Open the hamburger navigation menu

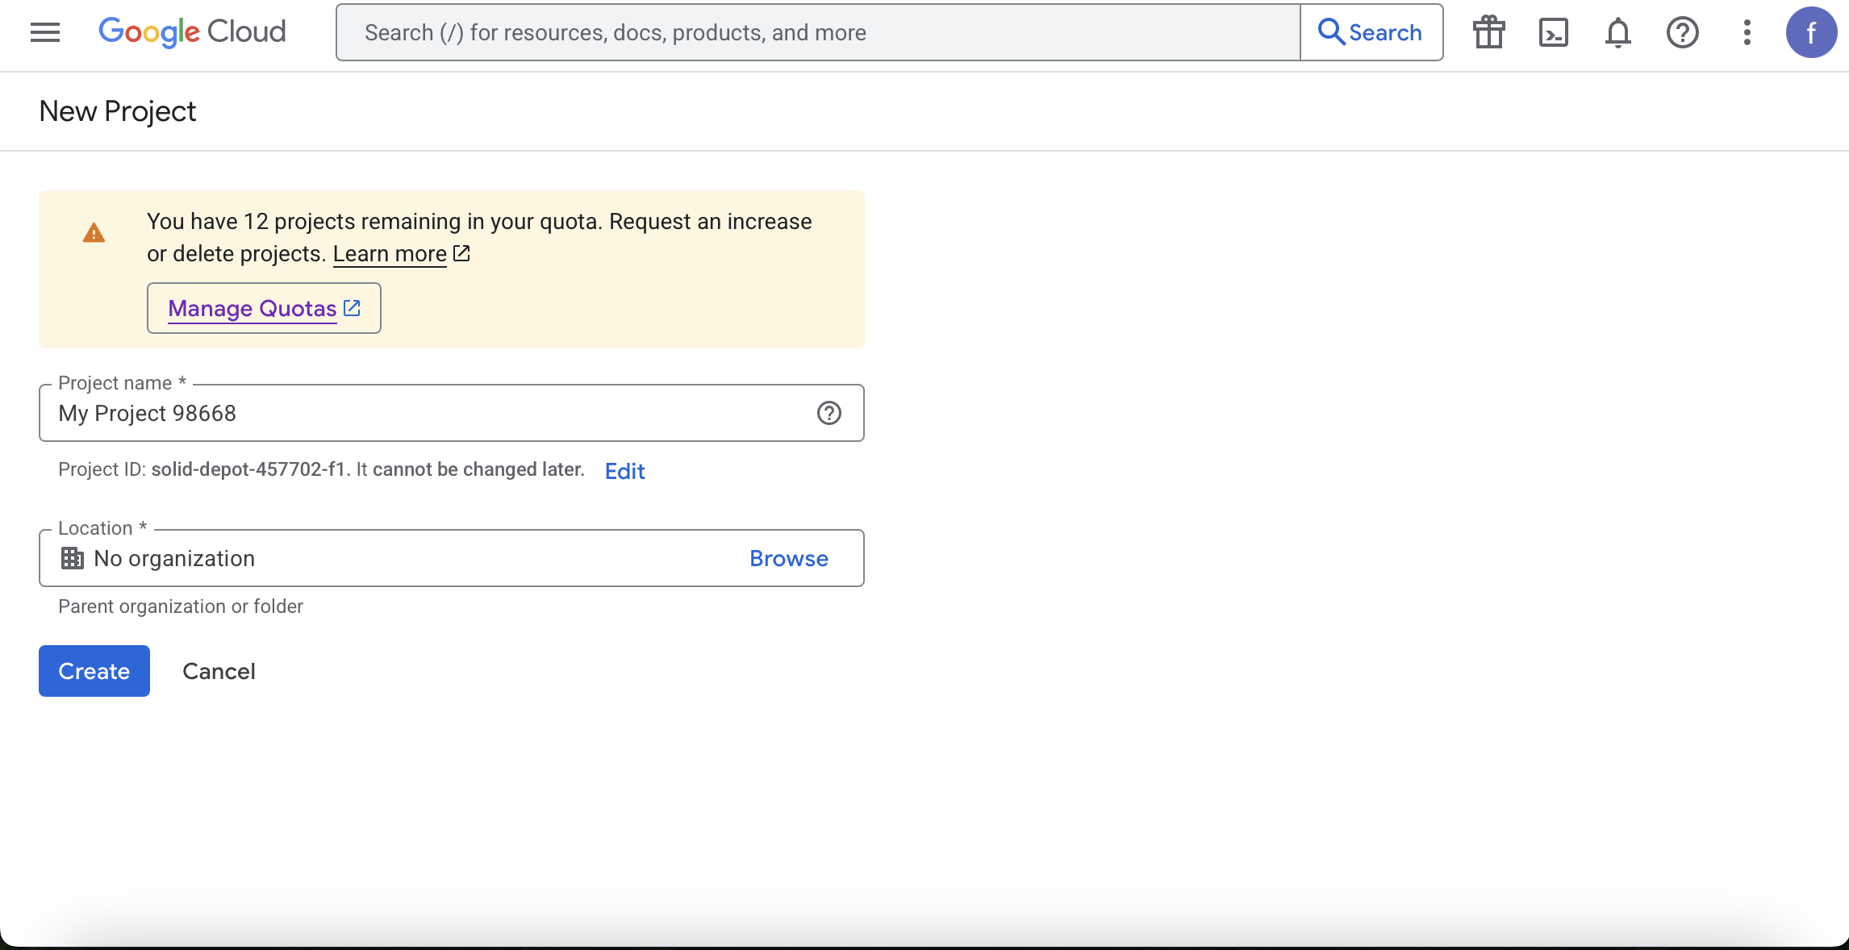(x=45, y=32)
